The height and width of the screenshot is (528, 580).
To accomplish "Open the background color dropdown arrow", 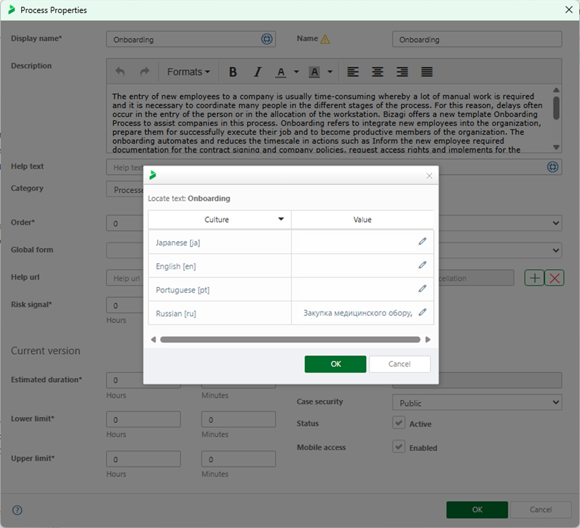I will (330, 72).
